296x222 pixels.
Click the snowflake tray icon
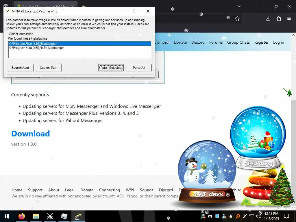pyautogui.click(x=245, y=216)
